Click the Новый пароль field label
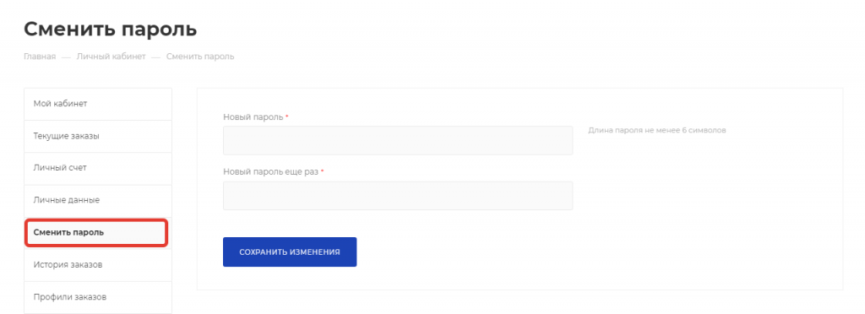 coord(253,116)
